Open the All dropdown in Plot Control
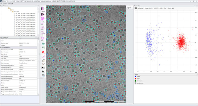Image resolution: width=198 pixels, height=106 pixels. [x=161, y=8]
